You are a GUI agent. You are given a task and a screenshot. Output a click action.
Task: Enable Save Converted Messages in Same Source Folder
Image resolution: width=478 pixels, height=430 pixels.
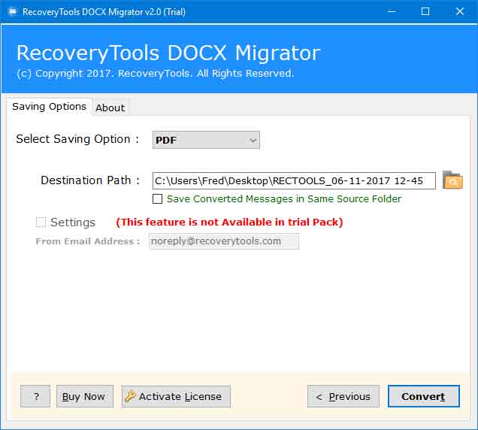[157, 198]
